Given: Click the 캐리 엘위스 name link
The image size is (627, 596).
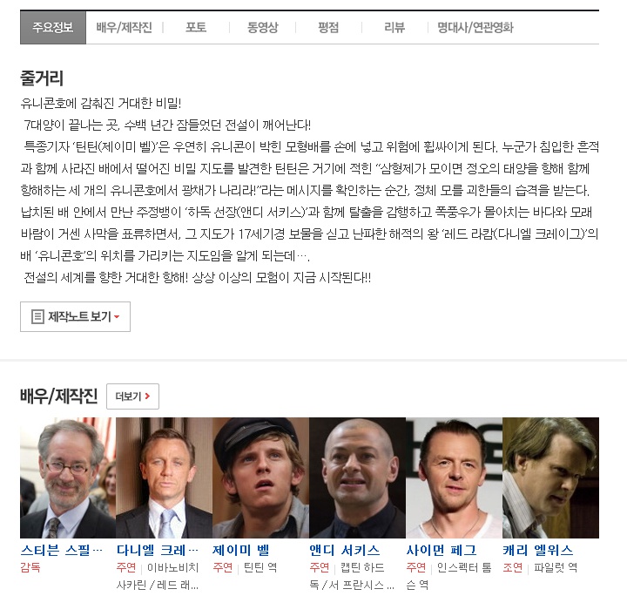Looking at the screenshot, I should click(x=538, y=551).
